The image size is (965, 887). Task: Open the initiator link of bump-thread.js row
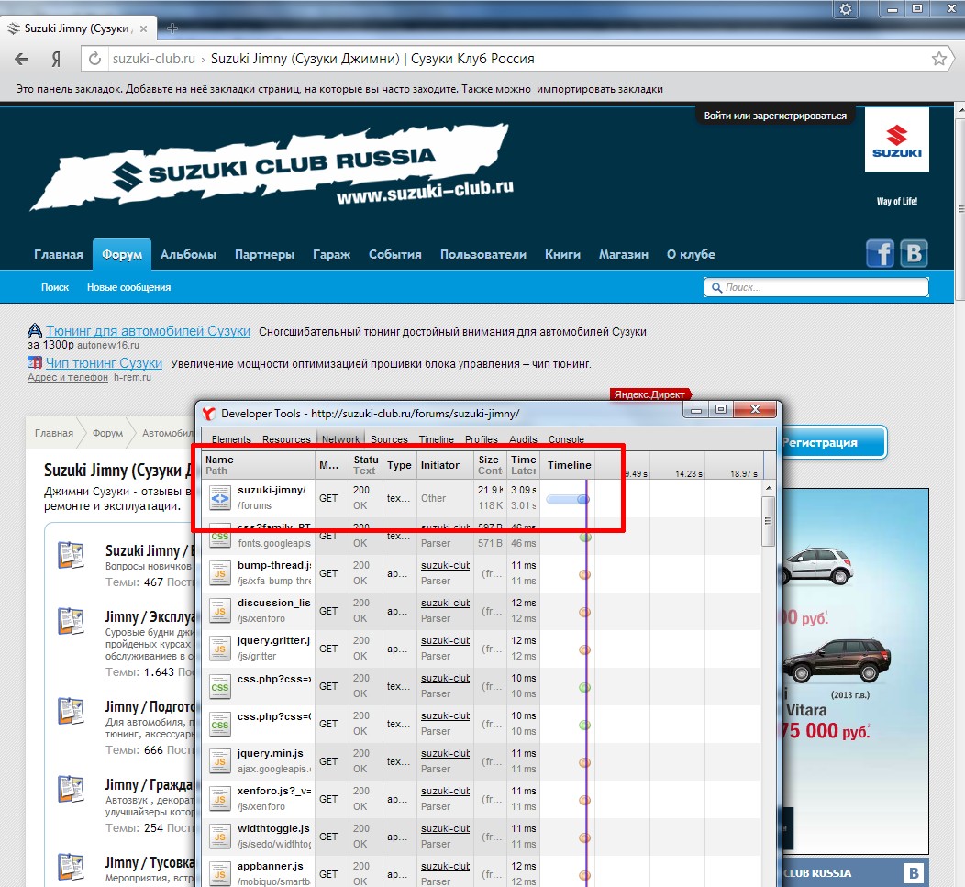point(446,565)
